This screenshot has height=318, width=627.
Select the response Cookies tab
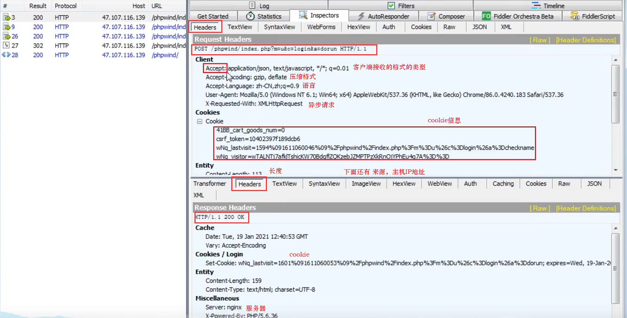point(536,184)
